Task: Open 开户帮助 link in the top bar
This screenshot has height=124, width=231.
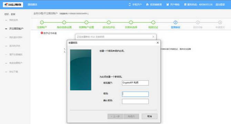Action: [x=175, y=4]
